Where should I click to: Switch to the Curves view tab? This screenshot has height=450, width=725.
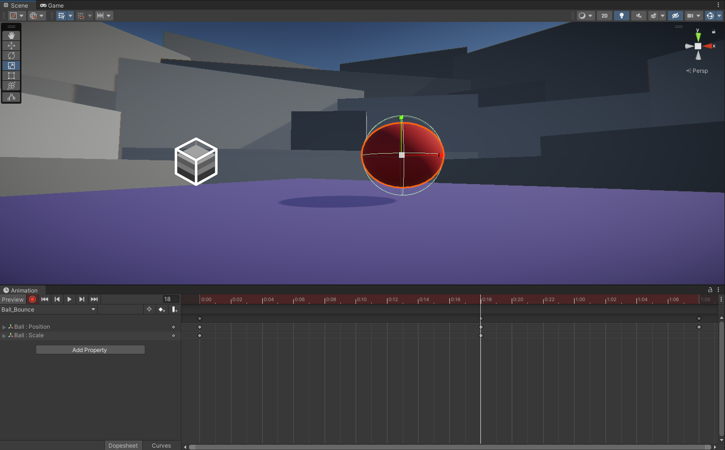(x=161, y=446)
